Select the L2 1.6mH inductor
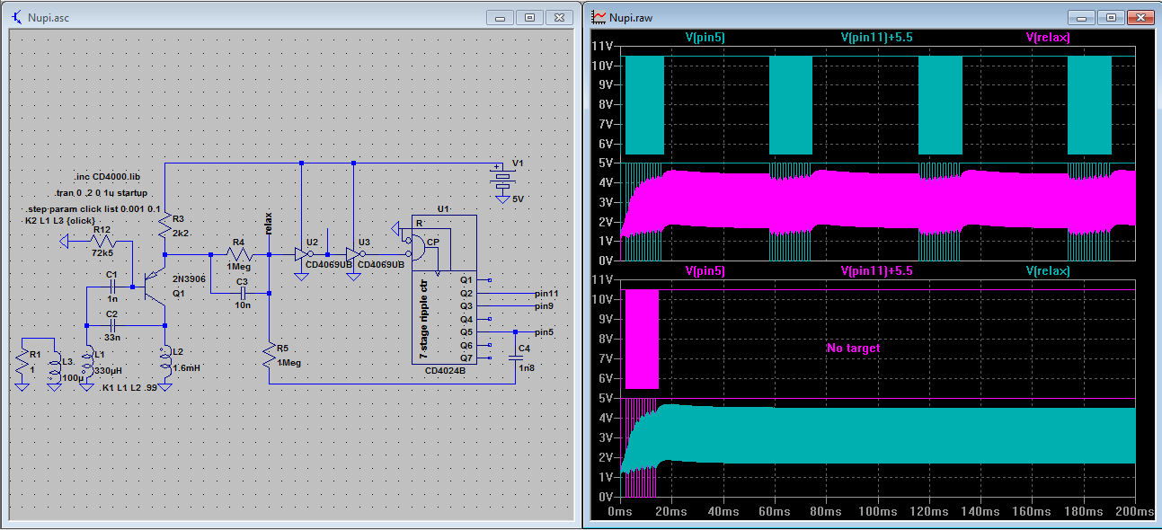 pos(165,361)
